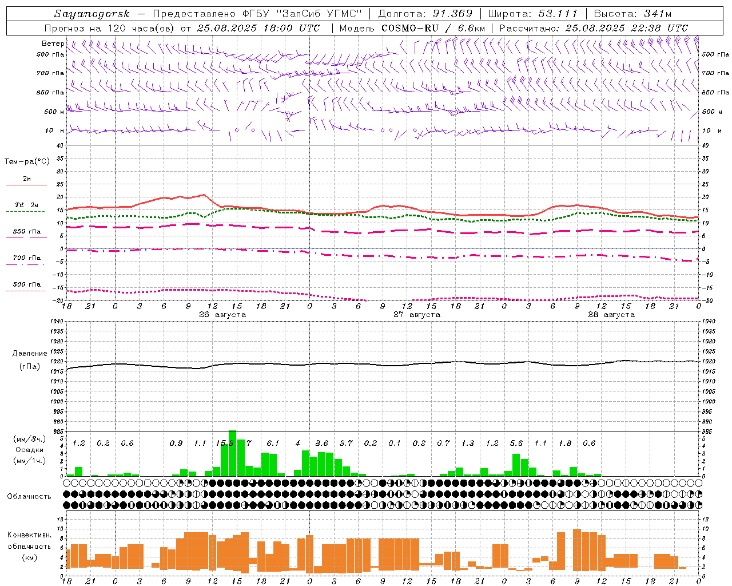The width and height of the screenshot is (732, 586).
Task: Click the Тем-ра(°C) axis title
Action: tap(27, 162)
